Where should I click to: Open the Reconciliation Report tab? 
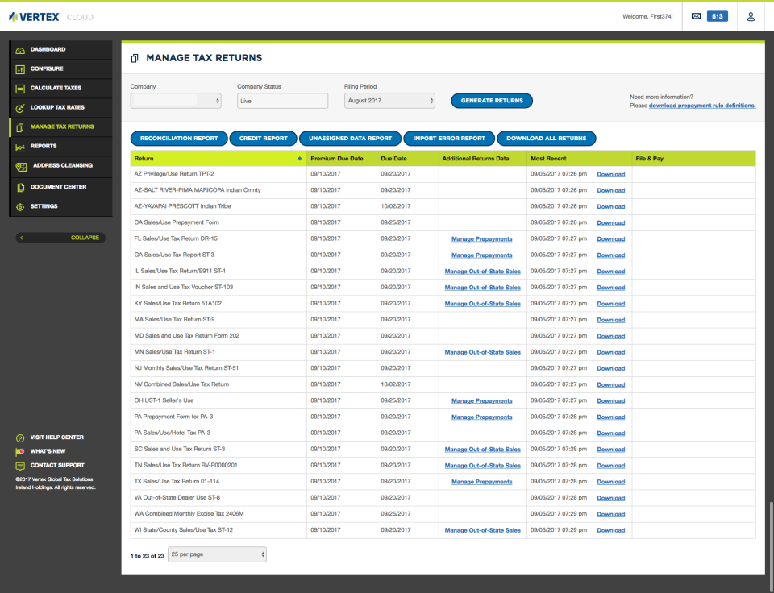click(x=178, y=138)
